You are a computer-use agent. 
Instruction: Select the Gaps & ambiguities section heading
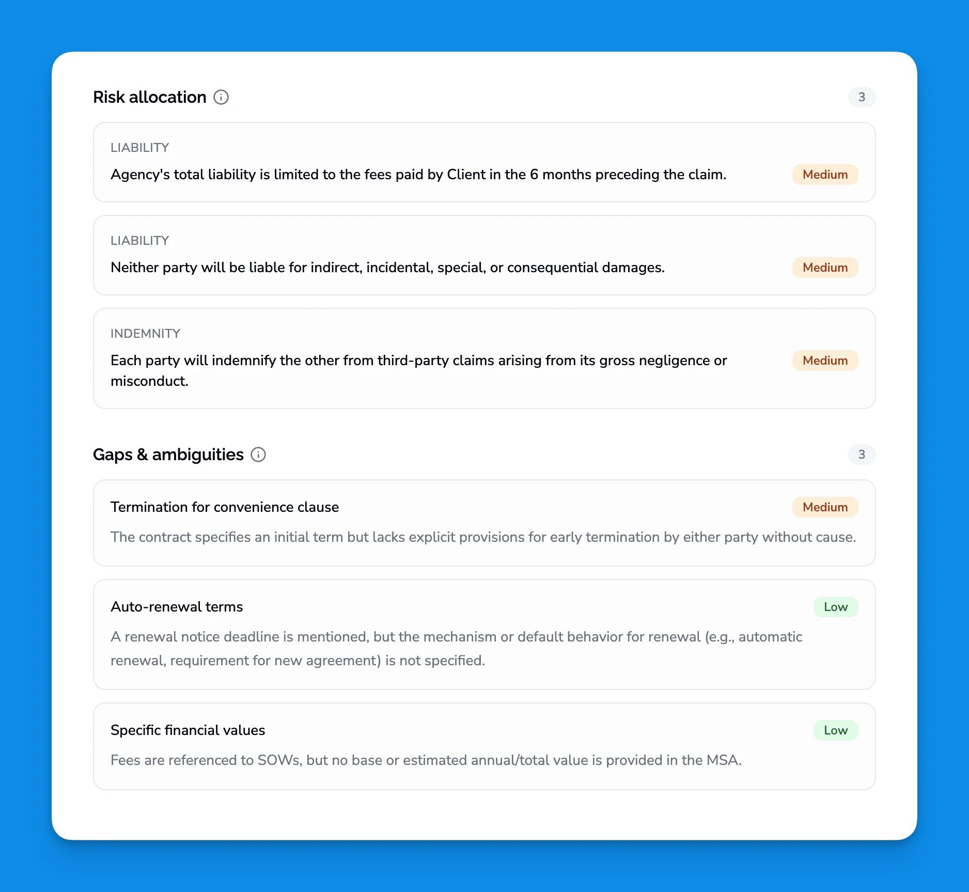[168, 455]
